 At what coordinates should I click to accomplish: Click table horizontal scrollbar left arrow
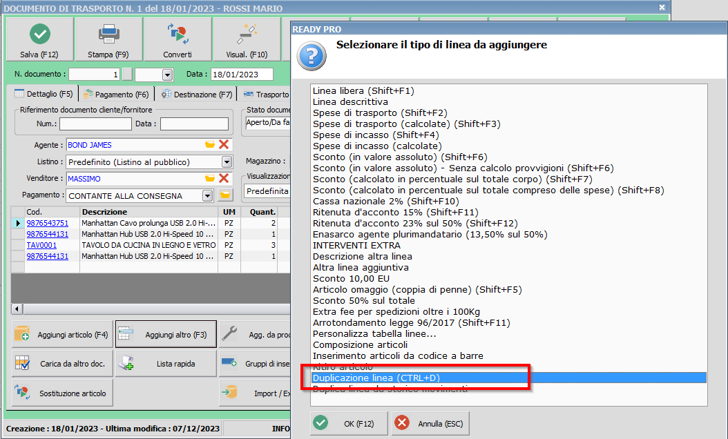coord(17,309)
